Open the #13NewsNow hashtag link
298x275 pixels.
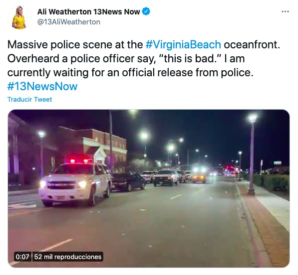coord(42,86)
